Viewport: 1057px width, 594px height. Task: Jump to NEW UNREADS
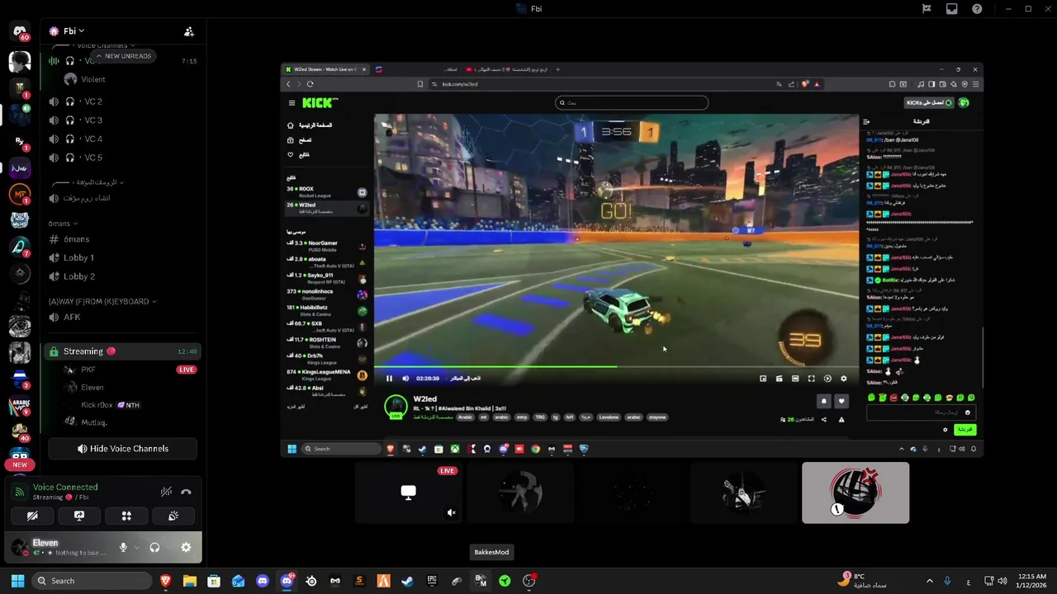[123, 56]
